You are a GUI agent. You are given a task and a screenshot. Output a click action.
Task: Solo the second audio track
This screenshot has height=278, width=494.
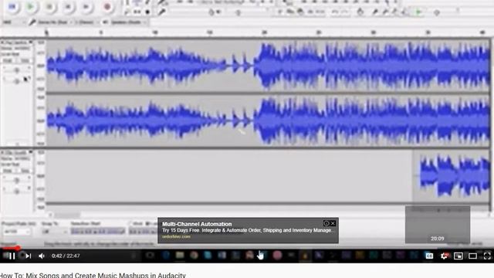pos(24,171)
